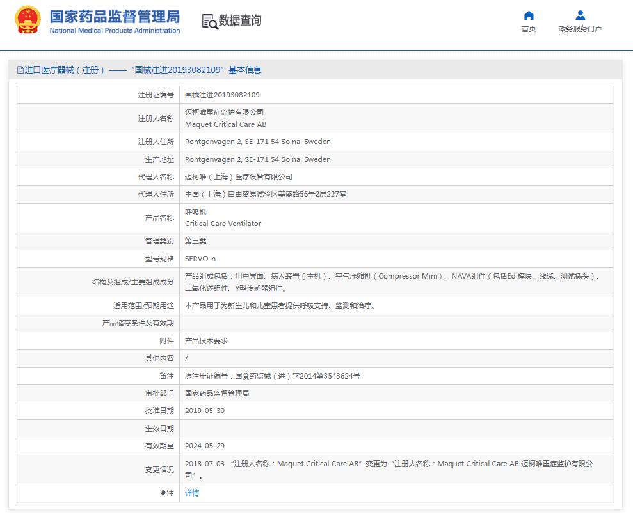Click model value SERVO-n
Screen dimensions: 633x513
coord(200,259)
